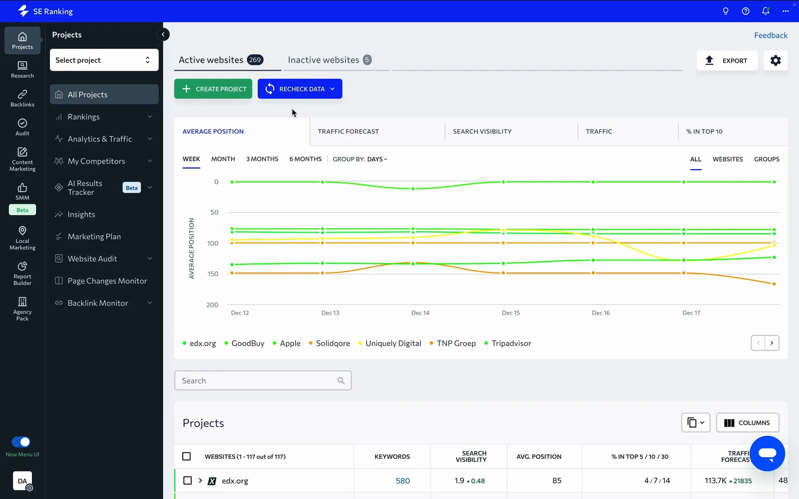Image resolution: width=799 pixels, height=499 pixels.
Task: Toggle Uniquely Digital series in legend
Action: point(389,343)
